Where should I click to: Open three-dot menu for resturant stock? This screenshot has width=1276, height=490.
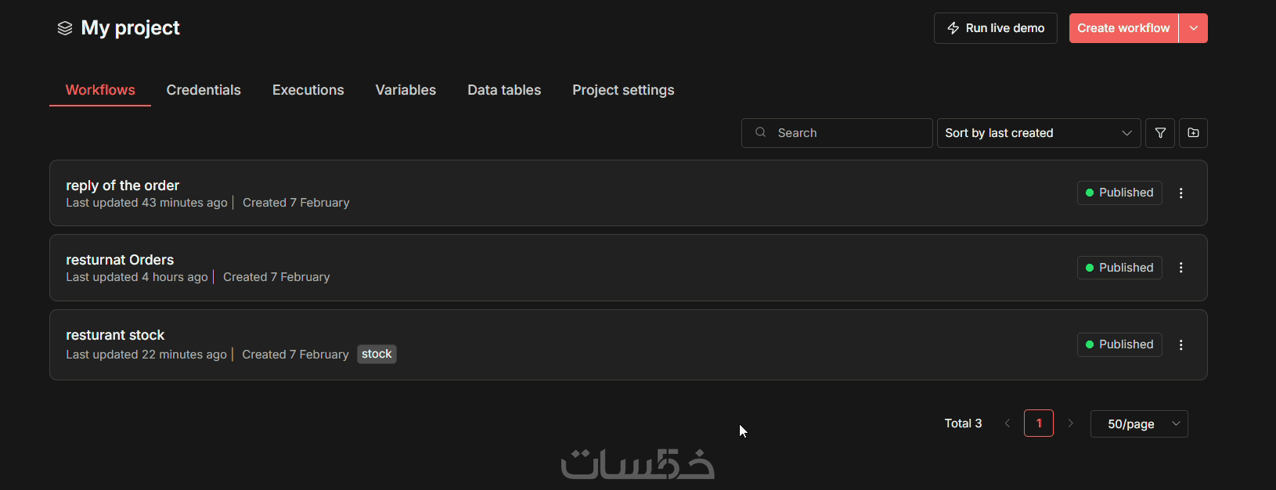click(1181, 345)
